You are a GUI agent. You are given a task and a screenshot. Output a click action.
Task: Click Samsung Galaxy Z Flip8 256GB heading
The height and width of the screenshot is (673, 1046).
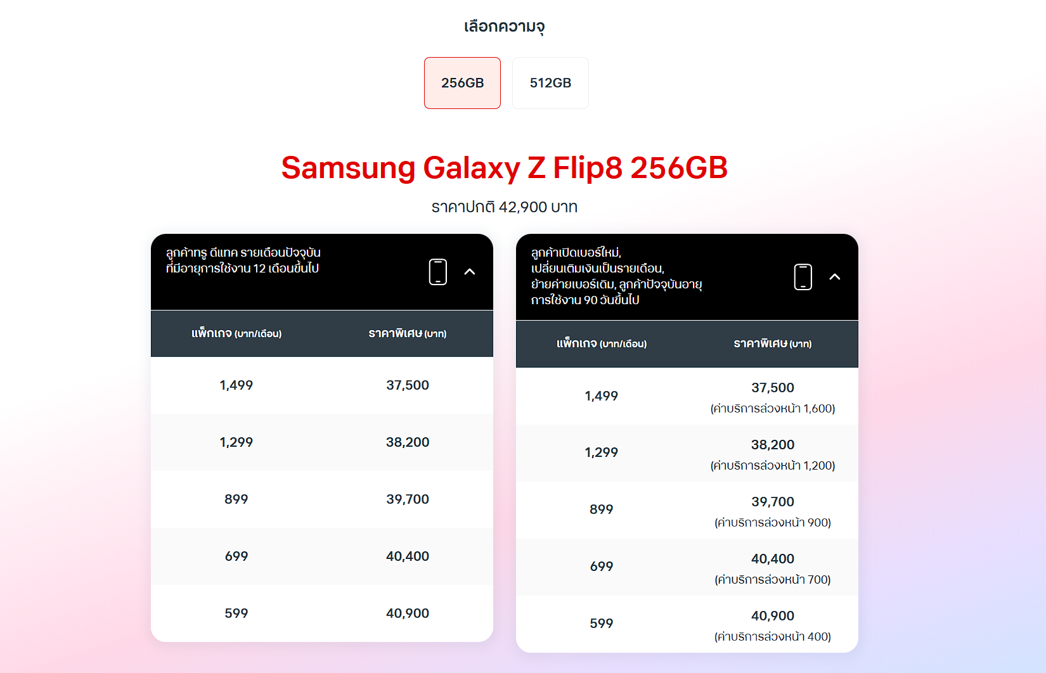(505, 168)
